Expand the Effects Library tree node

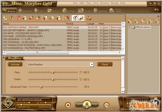coord(129,27)
